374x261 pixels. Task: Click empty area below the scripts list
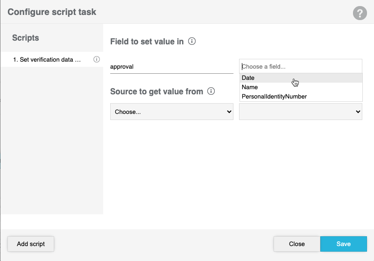[51, 140]
